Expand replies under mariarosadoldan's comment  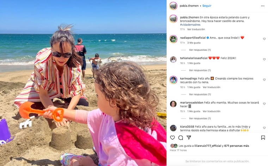click(x=200, y=118)
